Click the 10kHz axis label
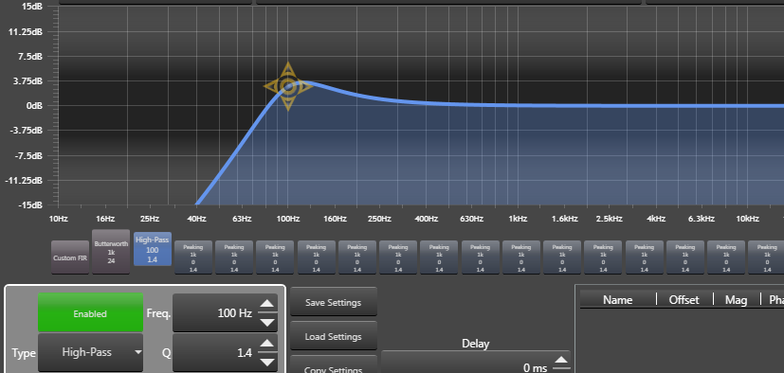Viewport: 784px width, 373px height. [x=747, y=219]
